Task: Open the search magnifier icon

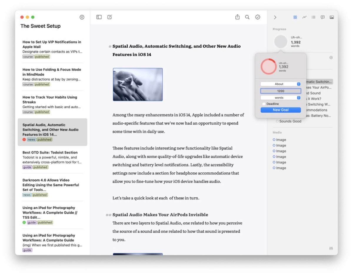Action: click(247, 17)
